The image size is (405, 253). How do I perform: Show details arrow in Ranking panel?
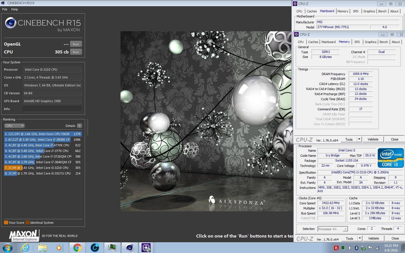[x=80, y=126]
